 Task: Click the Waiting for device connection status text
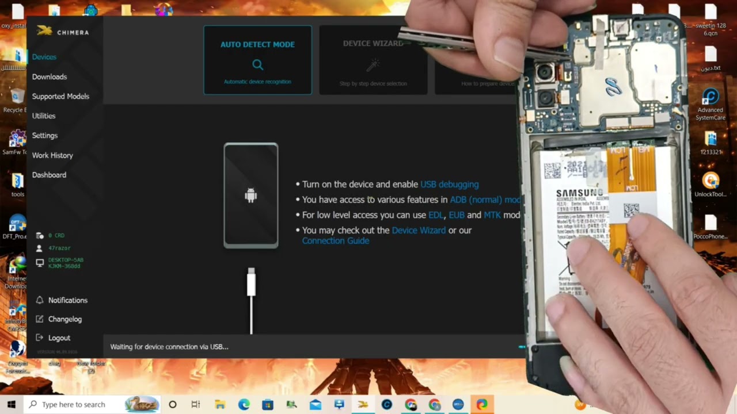point(169,347)
